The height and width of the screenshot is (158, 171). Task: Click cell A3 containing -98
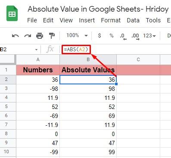38,89
